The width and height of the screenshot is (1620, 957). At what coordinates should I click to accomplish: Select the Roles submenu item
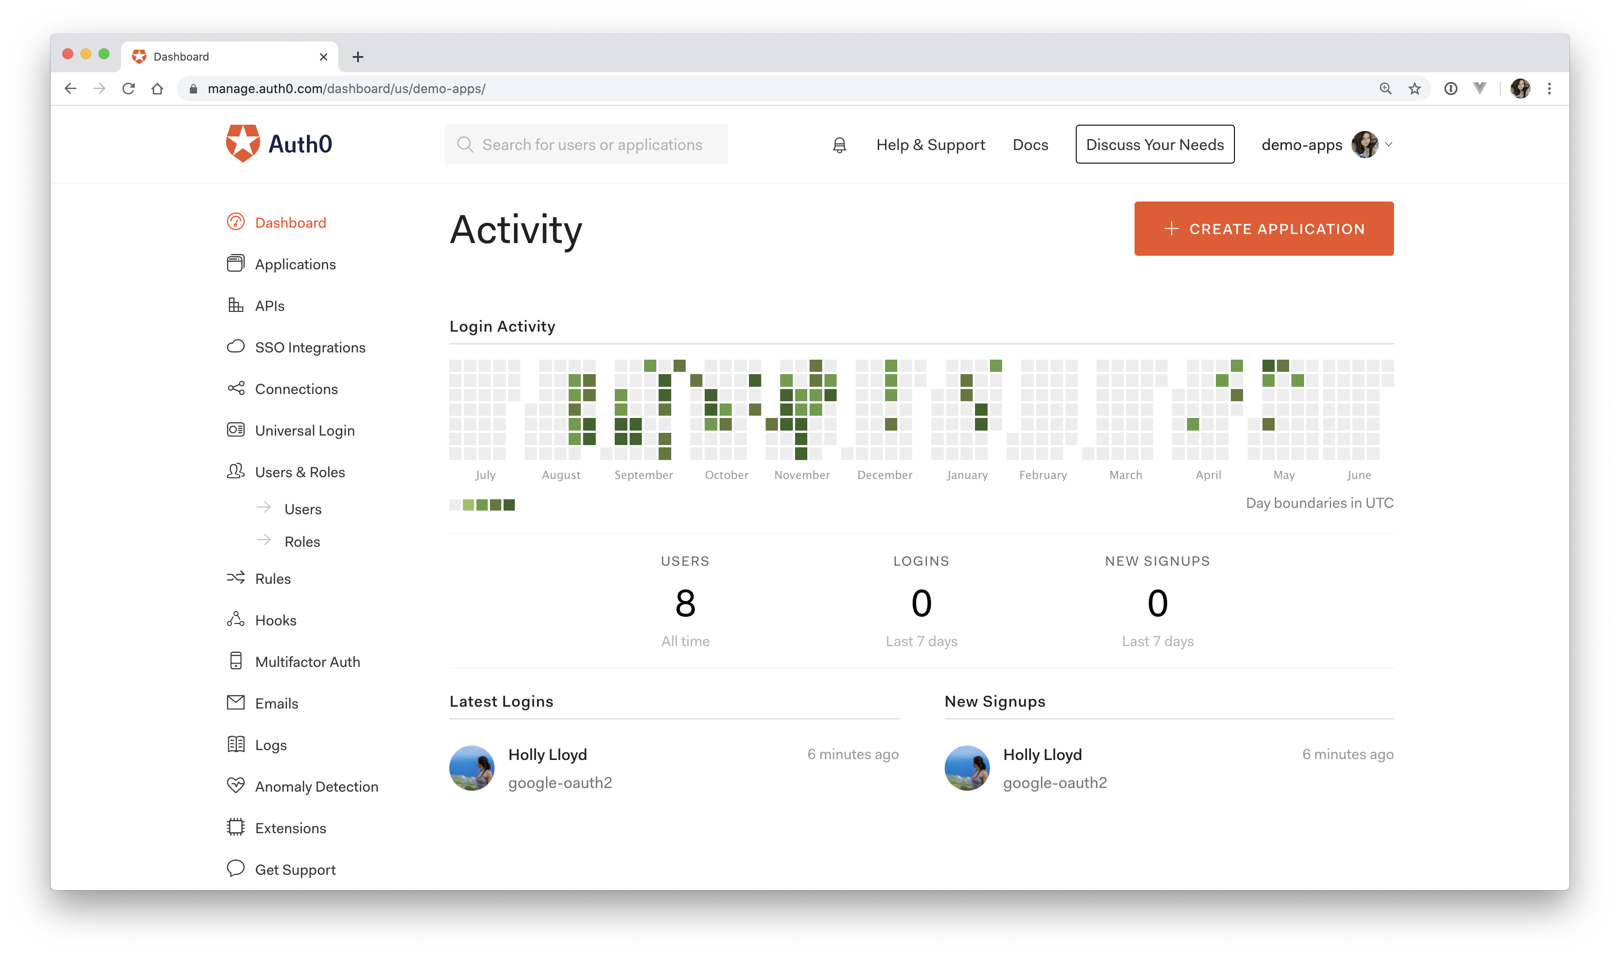point(302,542)
